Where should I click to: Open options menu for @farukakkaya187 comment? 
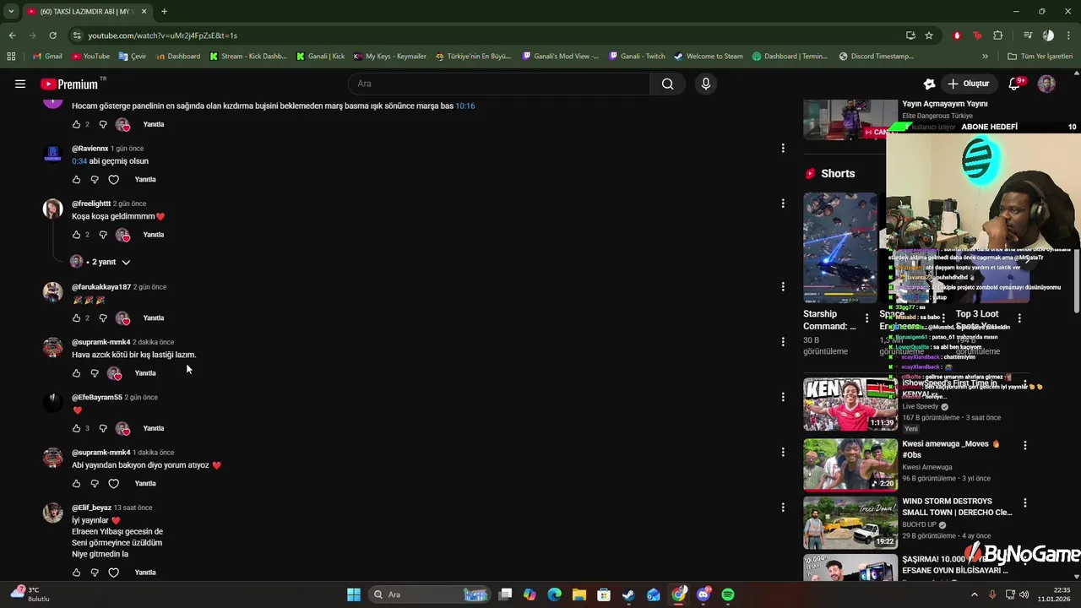(x=783, y=286)
